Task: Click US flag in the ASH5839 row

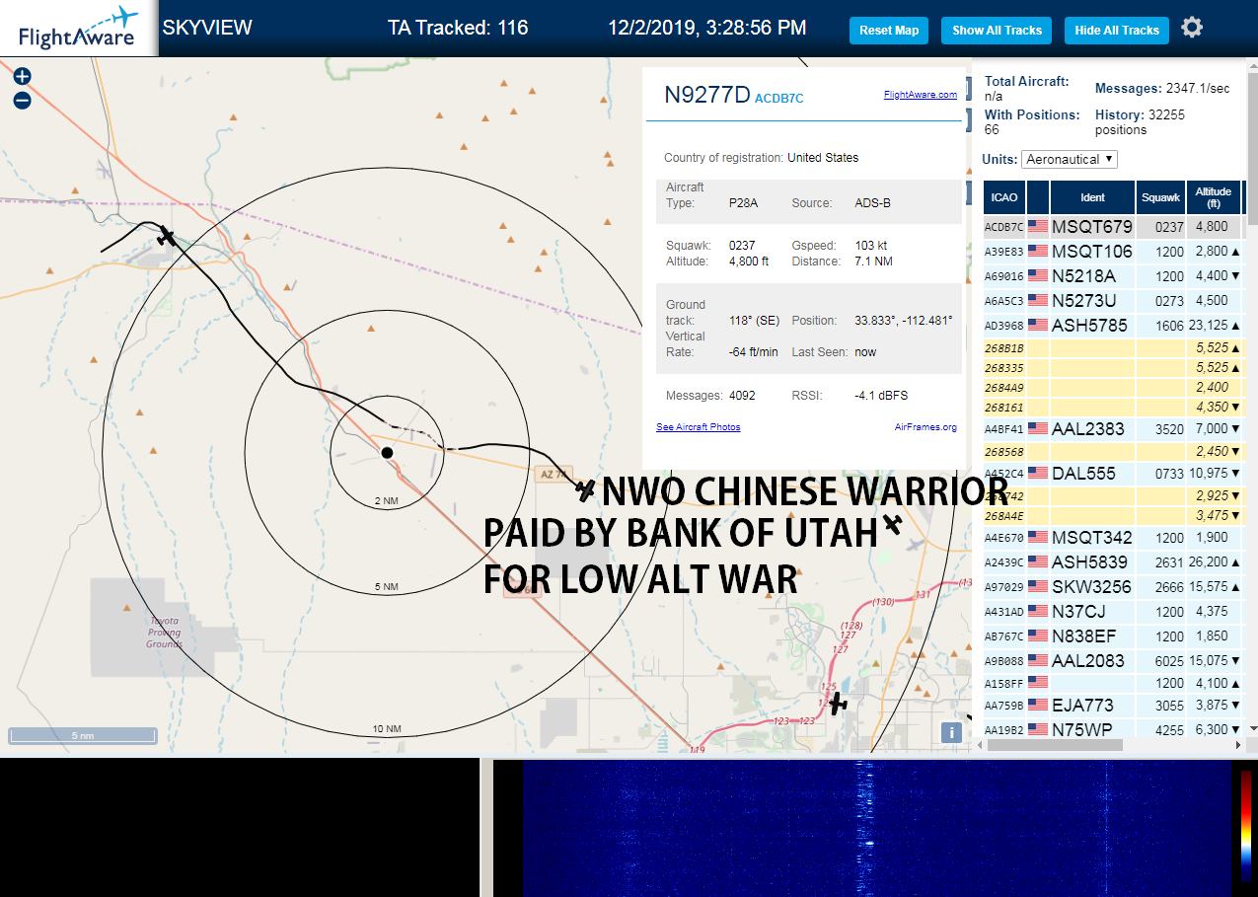Action: [x=1038, y=562]
